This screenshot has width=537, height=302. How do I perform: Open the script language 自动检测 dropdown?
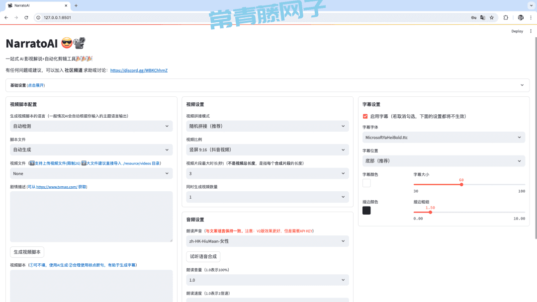pyautogui.click(x=91, y=126)
